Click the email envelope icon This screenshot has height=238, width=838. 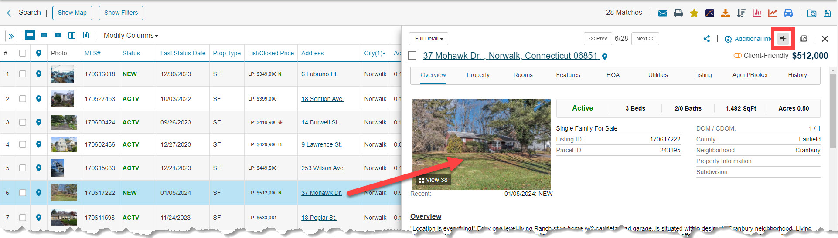(663, 13)
